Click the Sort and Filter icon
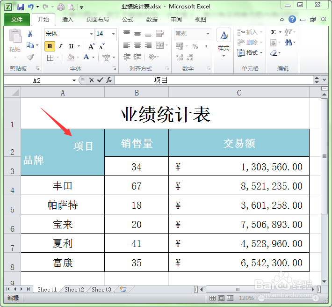Image resolution: width=332 pixels, height=307 pixels. click(288, 32)
